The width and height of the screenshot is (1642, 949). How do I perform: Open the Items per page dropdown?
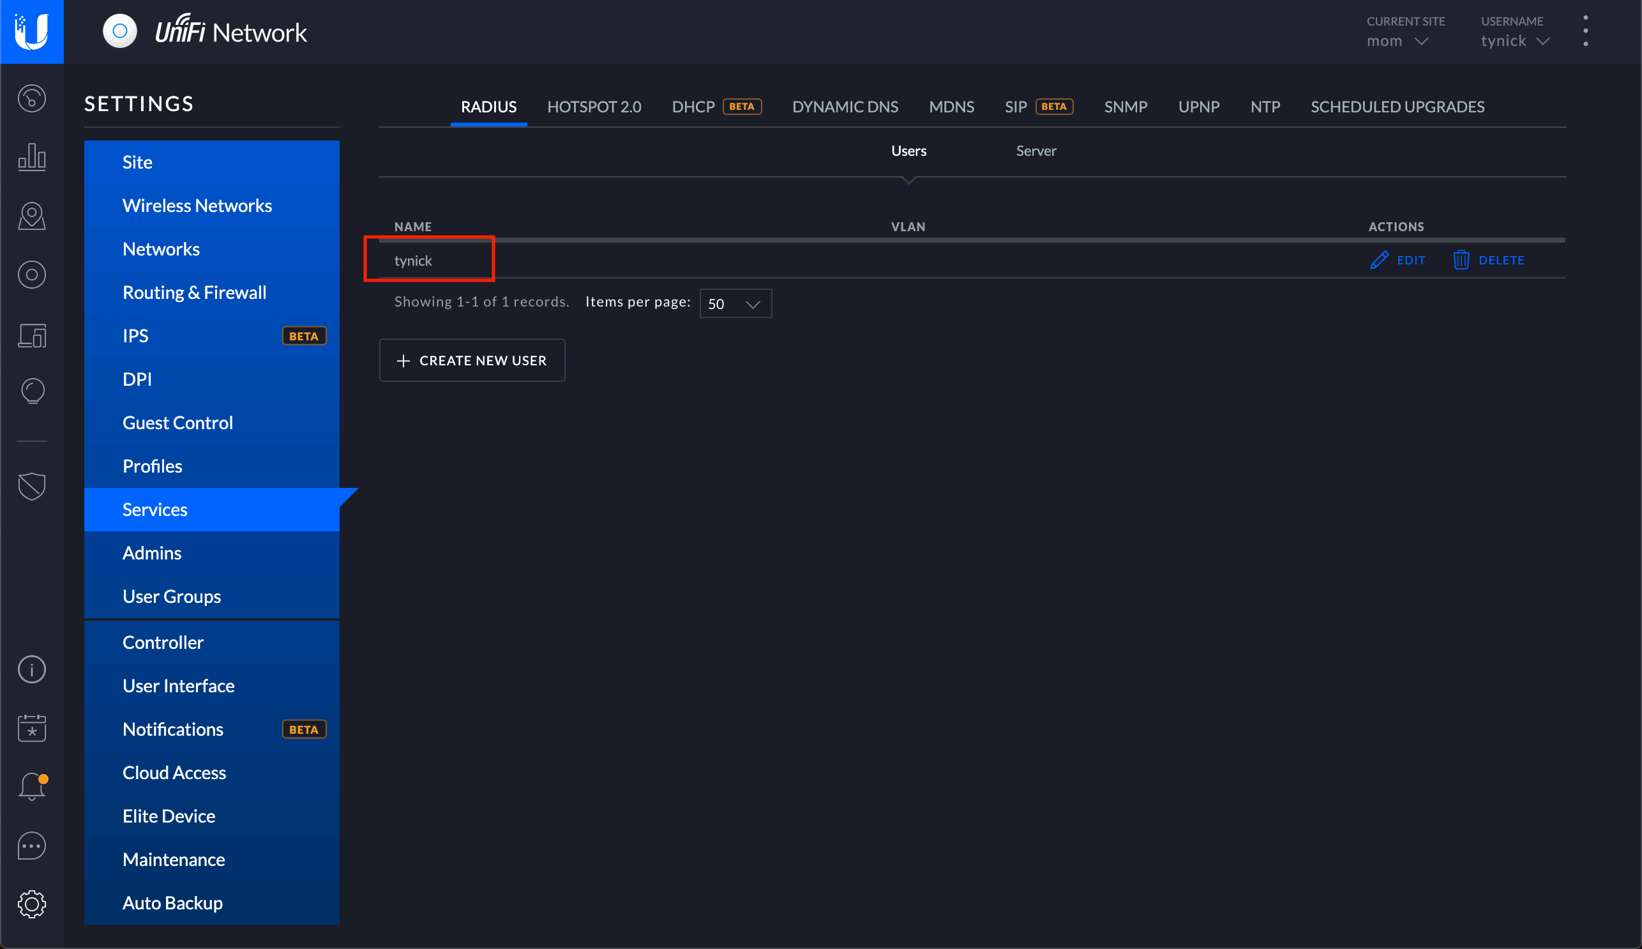click(735, 303)
